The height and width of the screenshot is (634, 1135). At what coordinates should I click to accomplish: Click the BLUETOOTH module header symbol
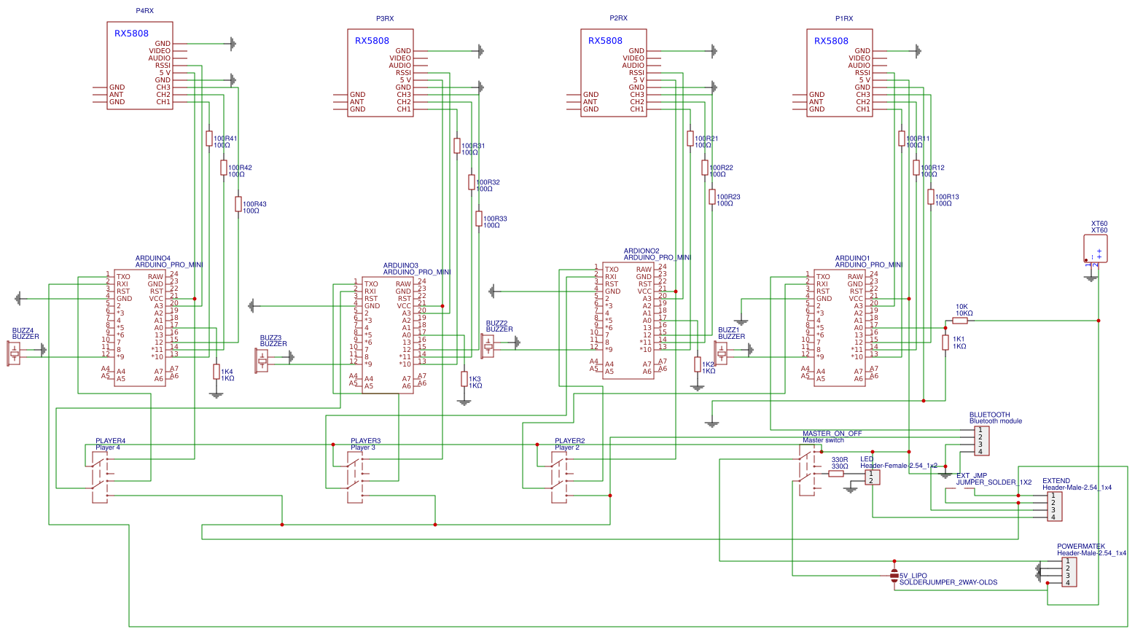(x=980, y=441)
